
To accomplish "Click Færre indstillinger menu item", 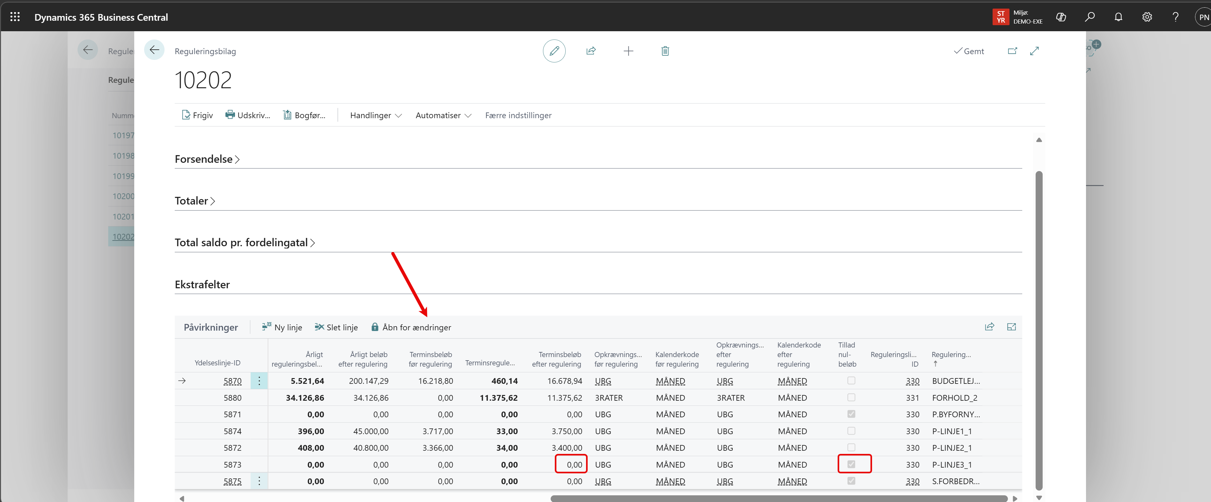I will coord(518,115).
